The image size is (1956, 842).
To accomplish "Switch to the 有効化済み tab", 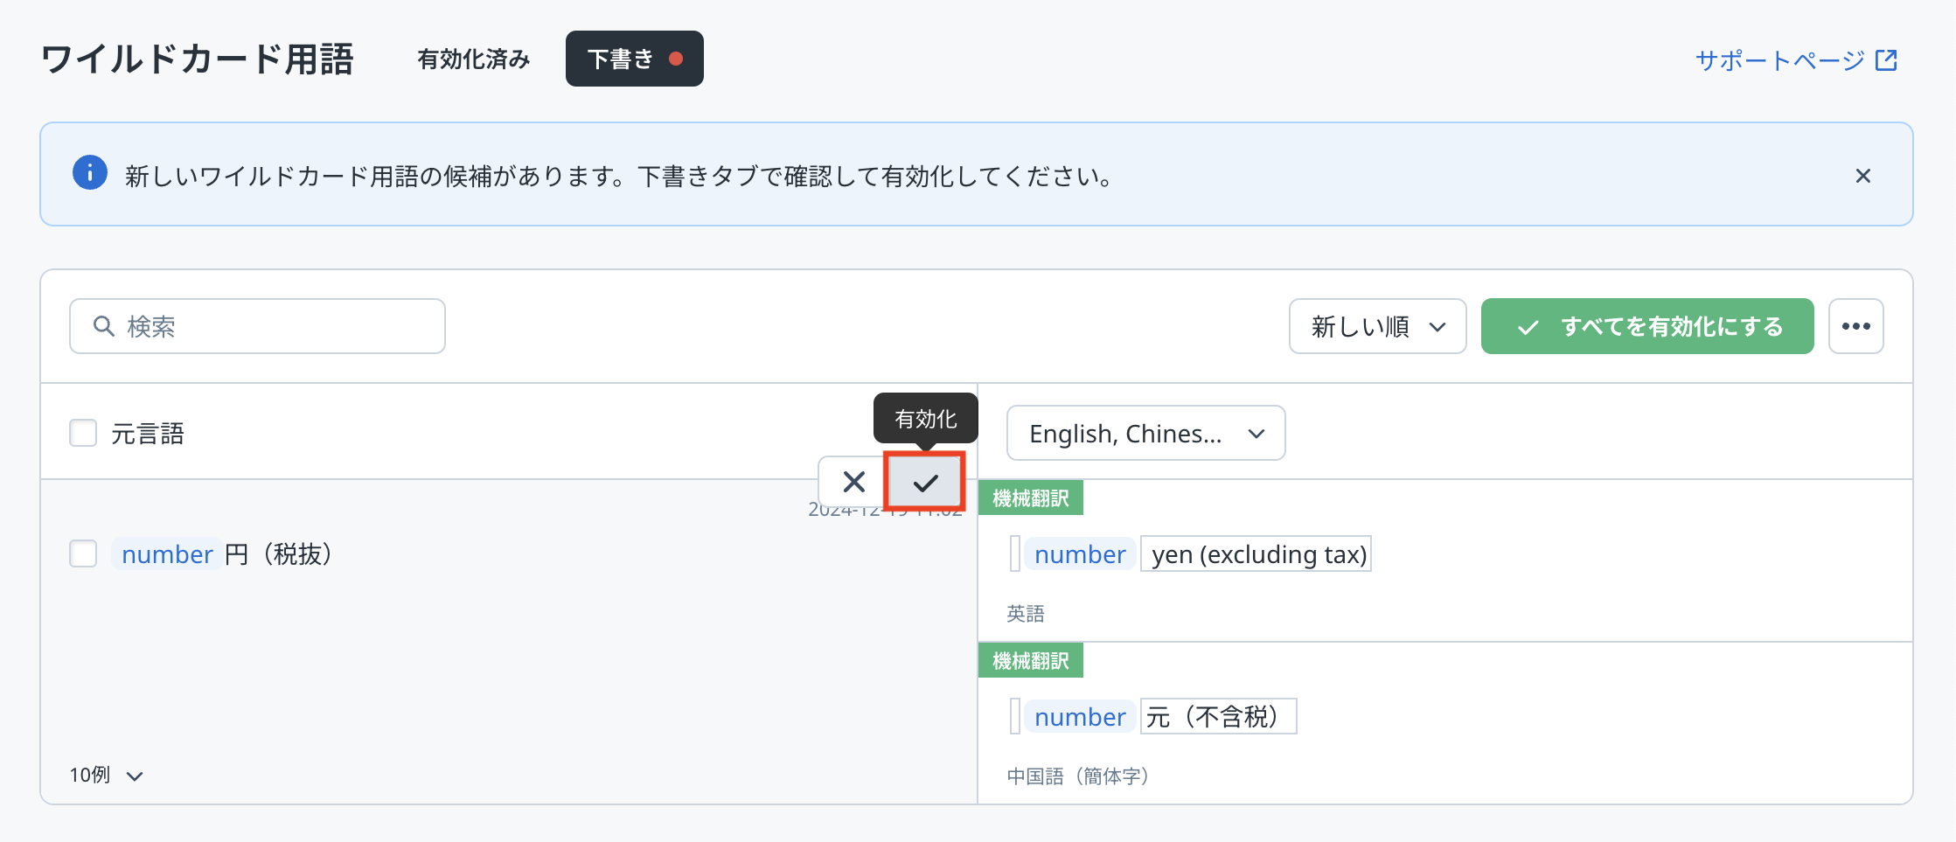I will 473,59.
